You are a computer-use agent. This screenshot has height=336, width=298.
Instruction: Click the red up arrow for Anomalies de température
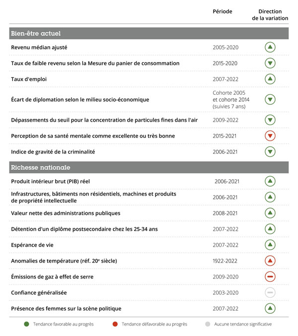(270, 261)
